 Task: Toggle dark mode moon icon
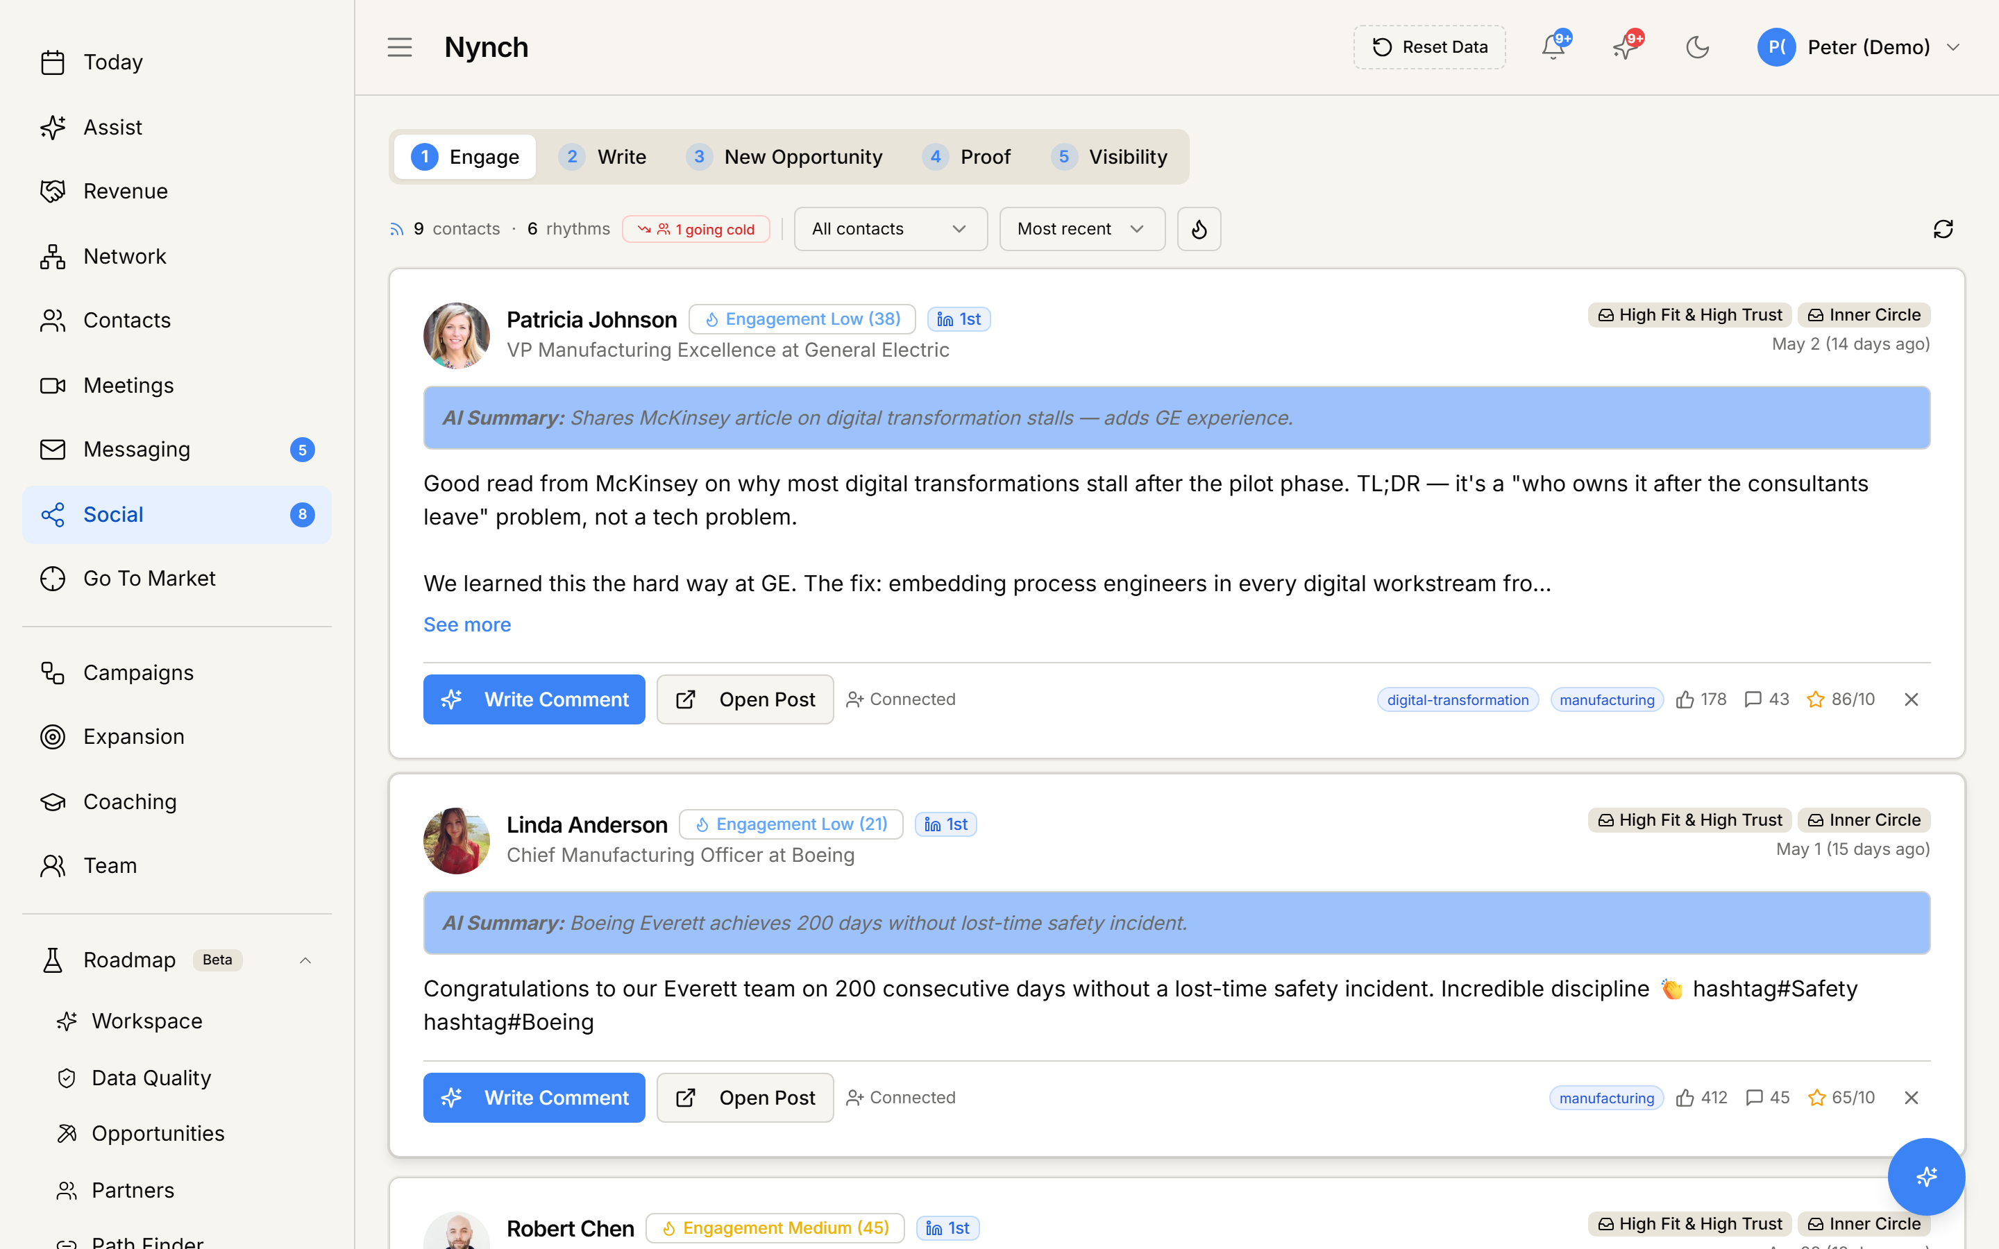pyautogui.click(x=1698, y=47)
